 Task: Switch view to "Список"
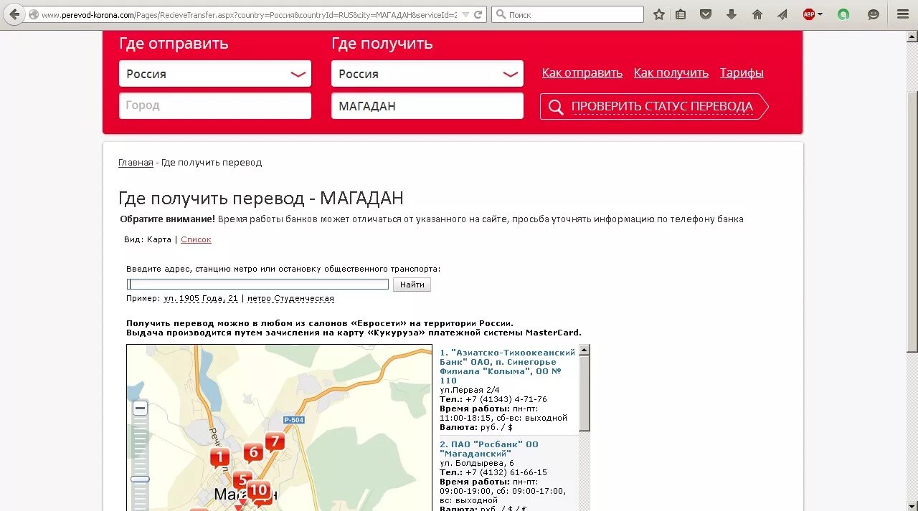196,239
